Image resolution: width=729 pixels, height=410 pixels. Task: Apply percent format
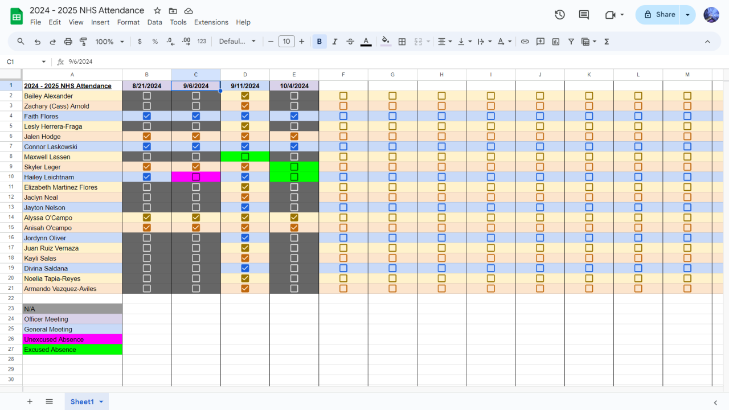coord(155,42)
